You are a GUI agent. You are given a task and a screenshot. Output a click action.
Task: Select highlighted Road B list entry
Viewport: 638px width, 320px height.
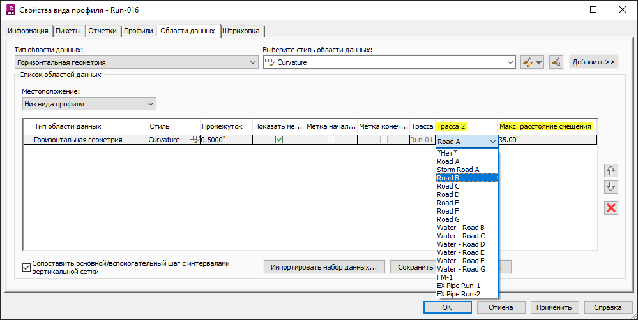[467, 178]
